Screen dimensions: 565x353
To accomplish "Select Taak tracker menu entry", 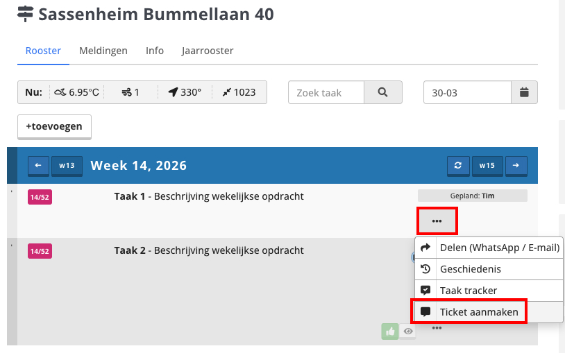I will click(468, 291).
